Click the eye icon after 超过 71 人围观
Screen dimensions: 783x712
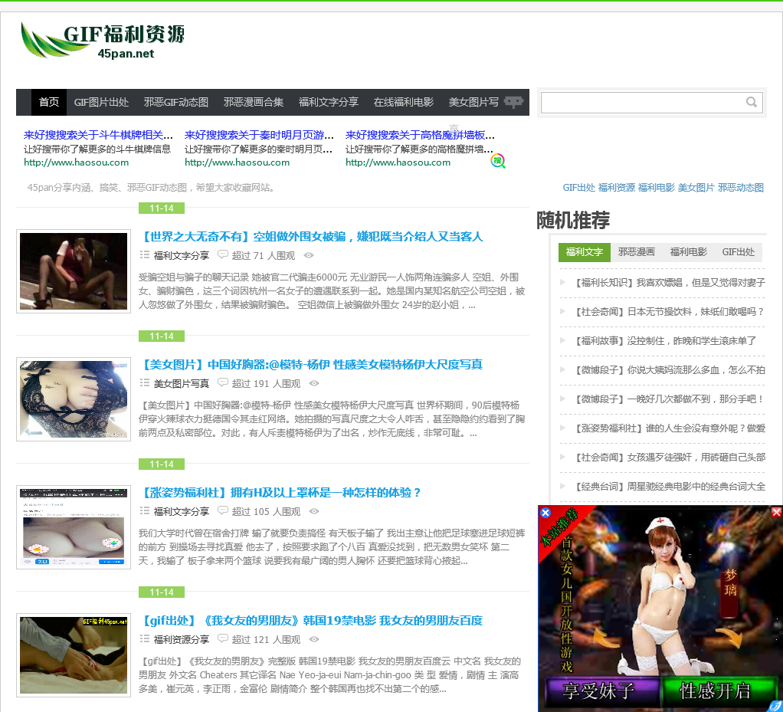click(309, 255)
